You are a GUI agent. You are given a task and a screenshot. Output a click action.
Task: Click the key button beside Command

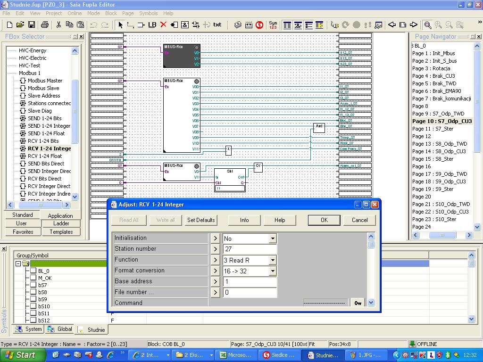[358, 303]
